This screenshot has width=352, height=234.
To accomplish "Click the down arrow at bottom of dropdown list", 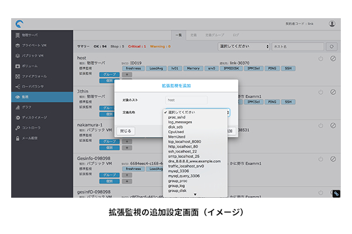I will coord(194,194).
